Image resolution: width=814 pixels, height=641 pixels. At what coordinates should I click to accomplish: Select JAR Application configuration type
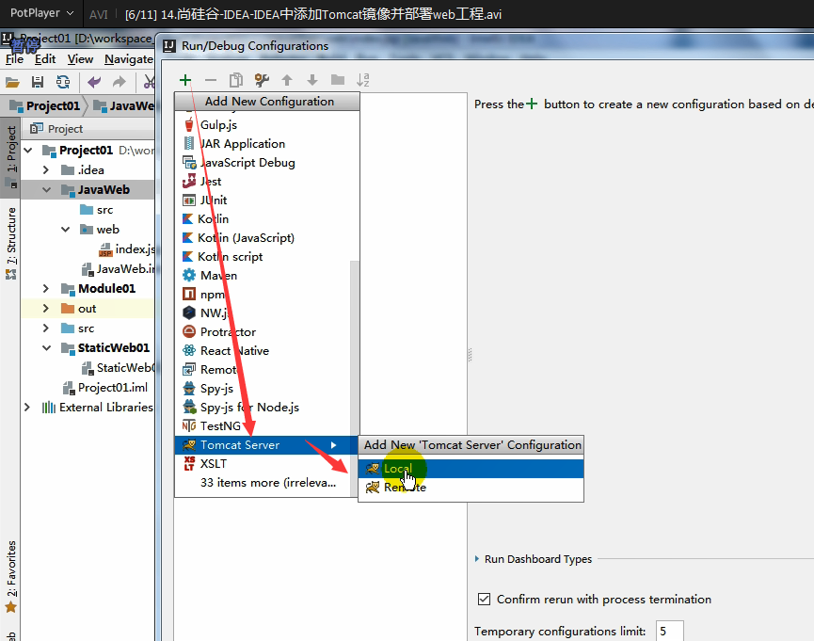coord(266,143)
